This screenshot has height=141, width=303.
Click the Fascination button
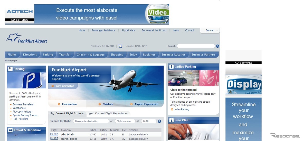[x=68, y=104]
